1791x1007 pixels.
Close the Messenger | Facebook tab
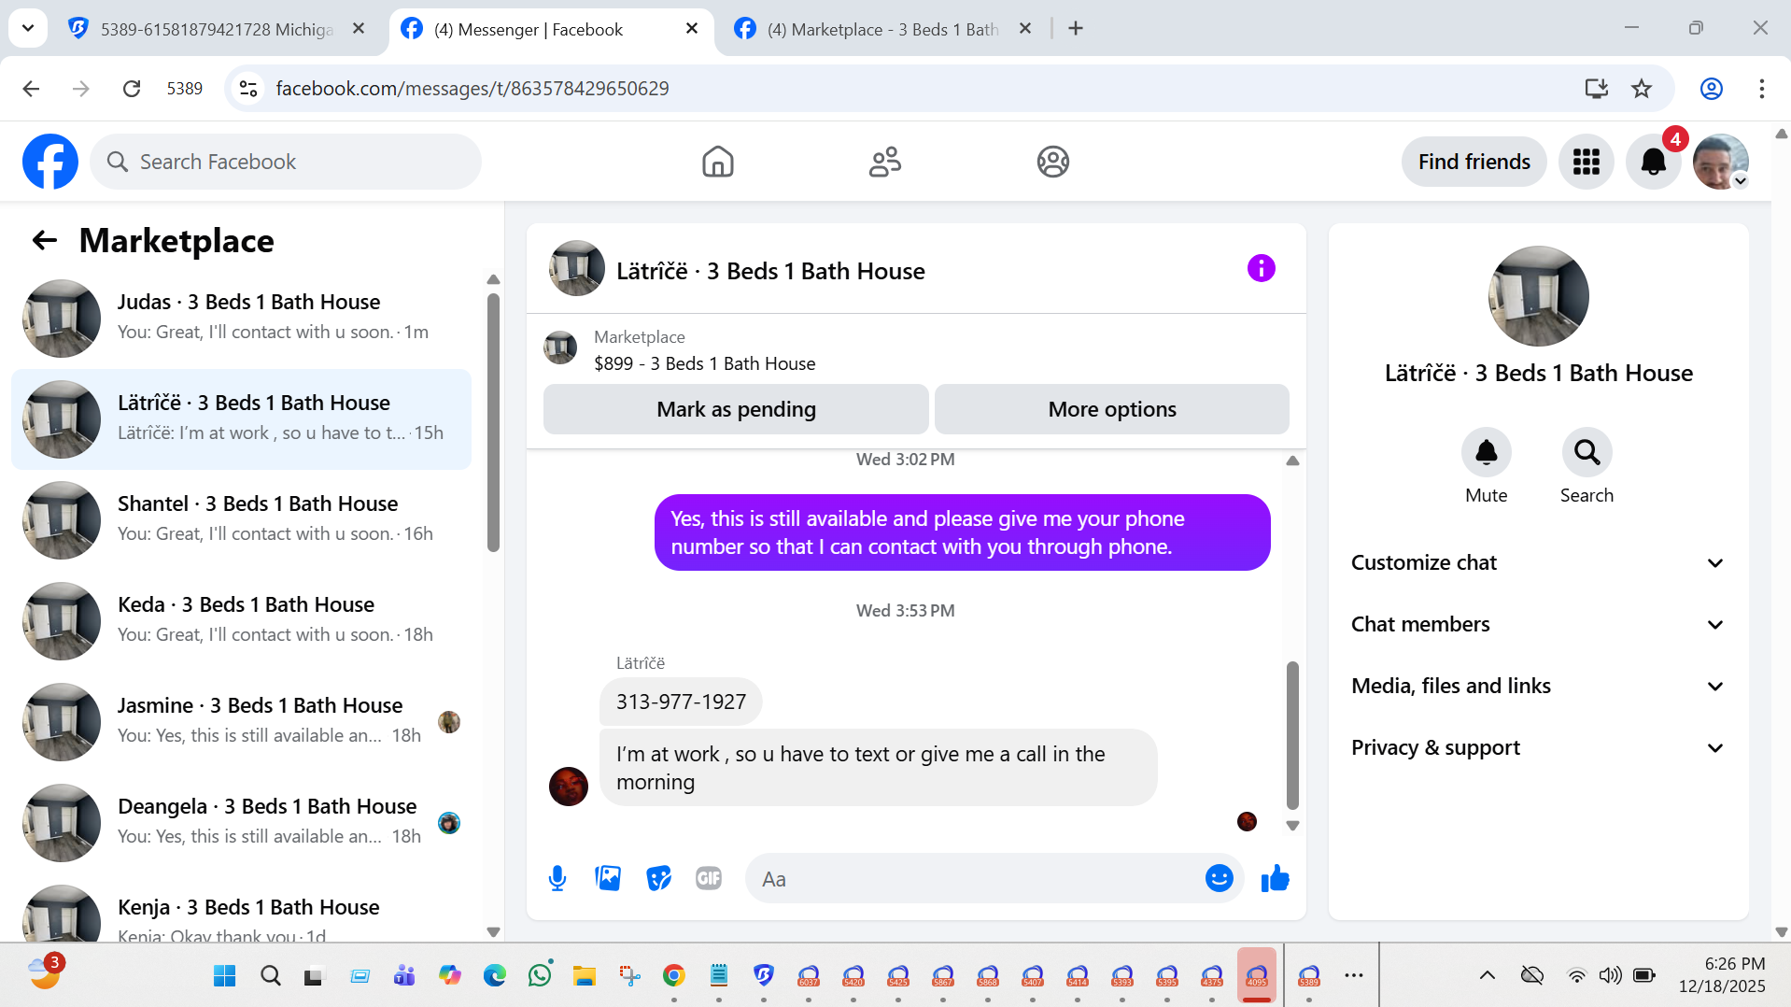click(692, 29)
